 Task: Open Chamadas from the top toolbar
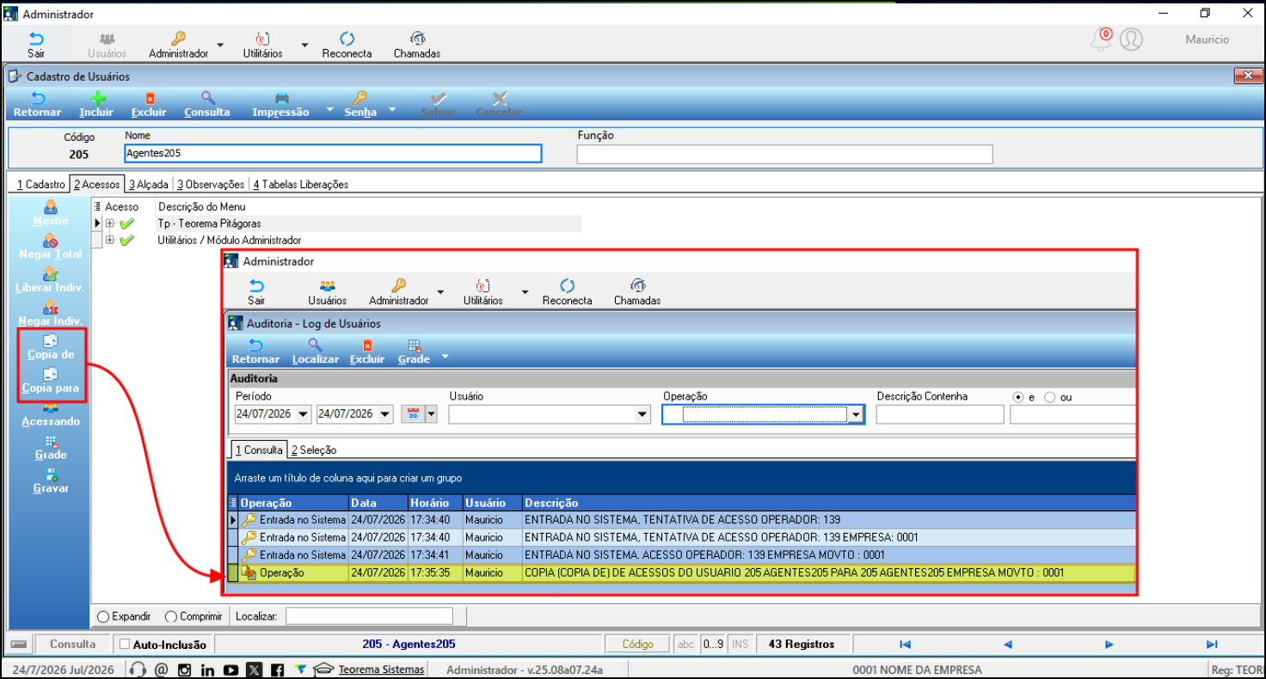click(x=417, y=40)
